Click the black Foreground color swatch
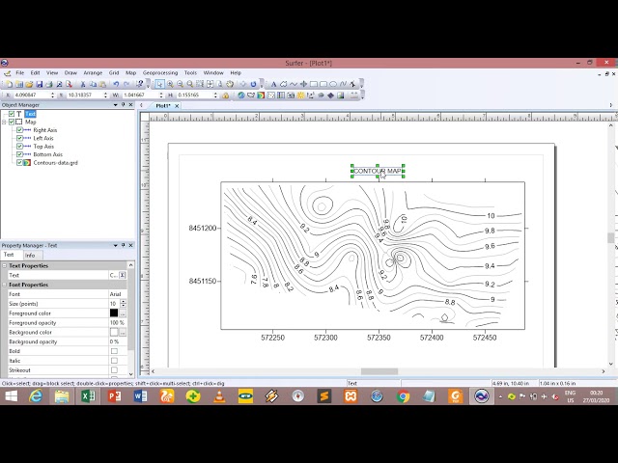This screenshot has height=463, width=618. pos(114,313)
